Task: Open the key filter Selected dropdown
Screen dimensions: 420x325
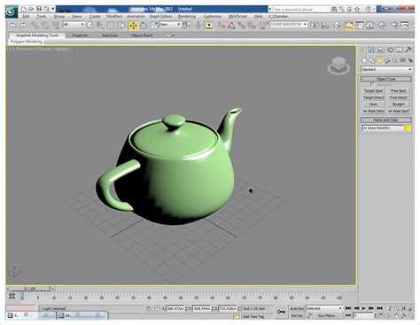Action: pos(324,308)
